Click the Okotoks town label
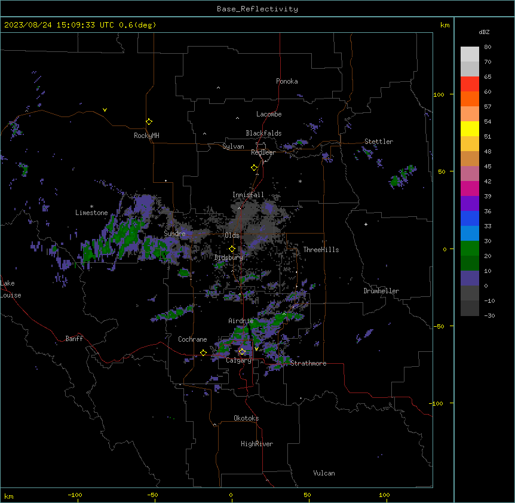 point(246,418)
